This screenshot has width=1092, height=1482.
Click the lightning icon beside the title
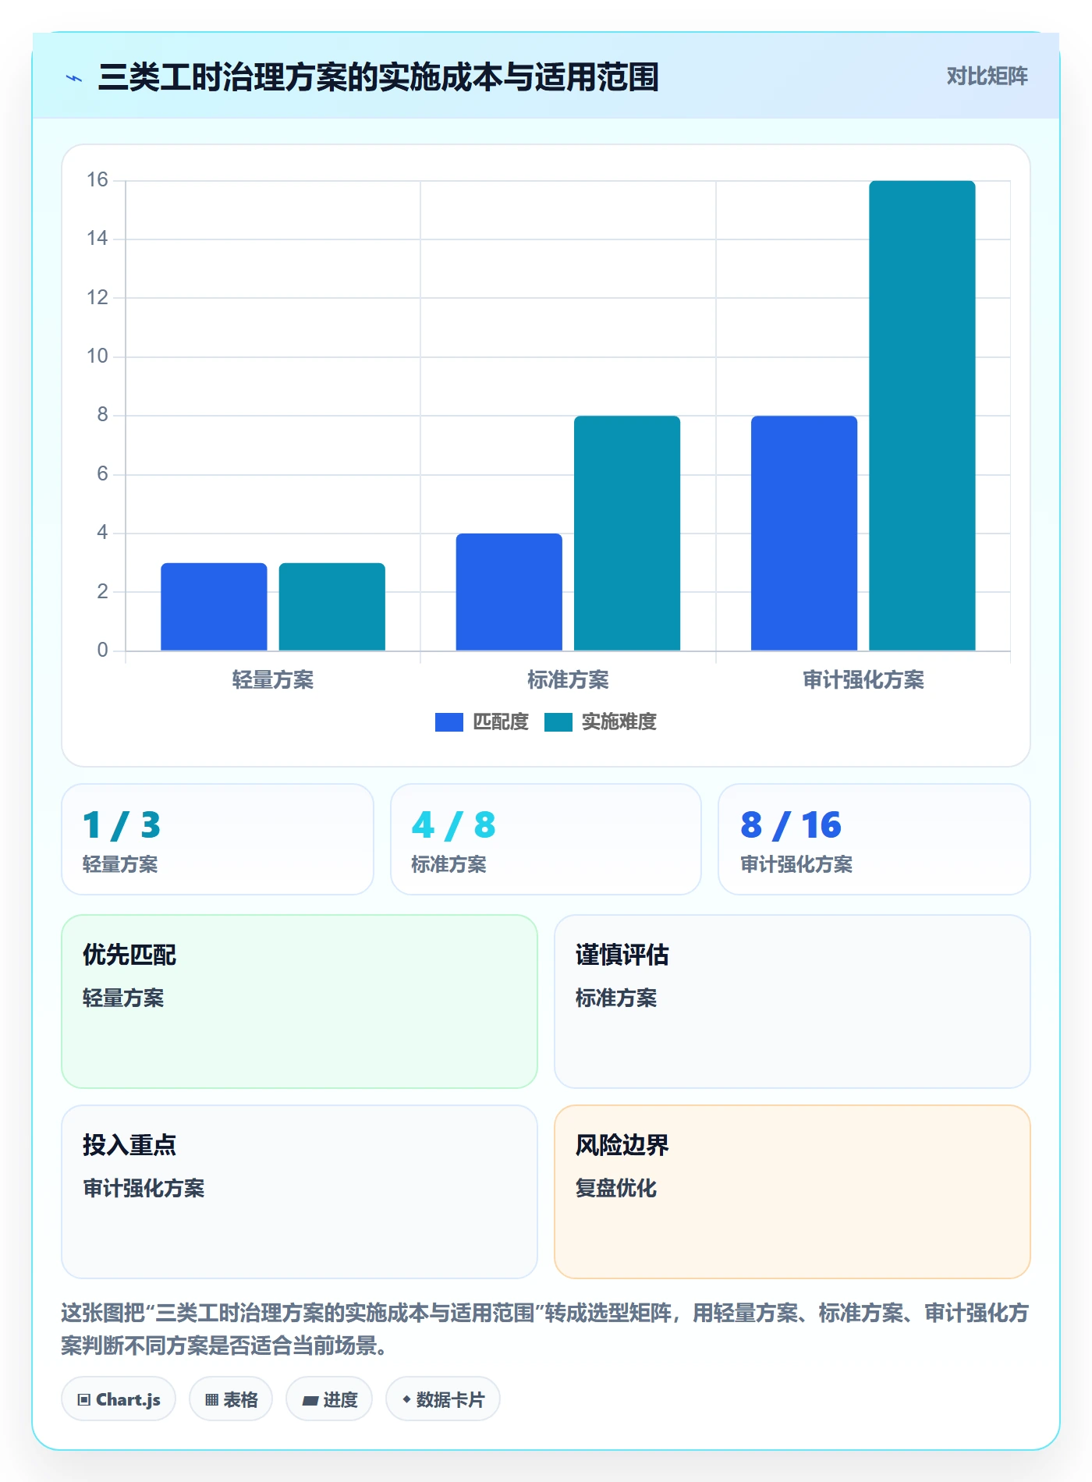click(74, 78)
